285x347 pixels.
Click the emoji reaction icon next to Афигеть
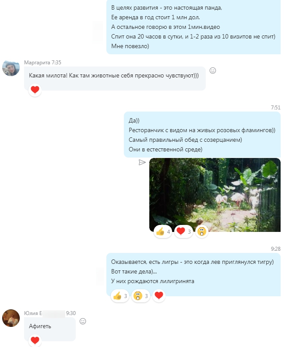pyautogui.click(x=83, y=321)
